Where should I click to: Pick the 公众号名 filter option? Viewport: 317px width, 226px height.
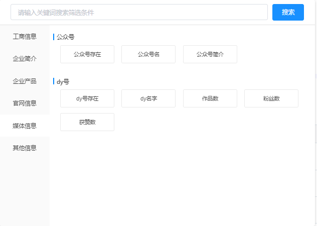coord(148,54)
